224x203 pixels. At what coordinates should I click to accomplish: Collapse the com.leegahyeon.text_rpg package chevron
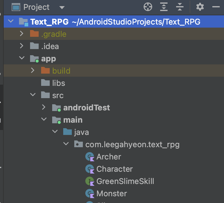tap(66, 144)
